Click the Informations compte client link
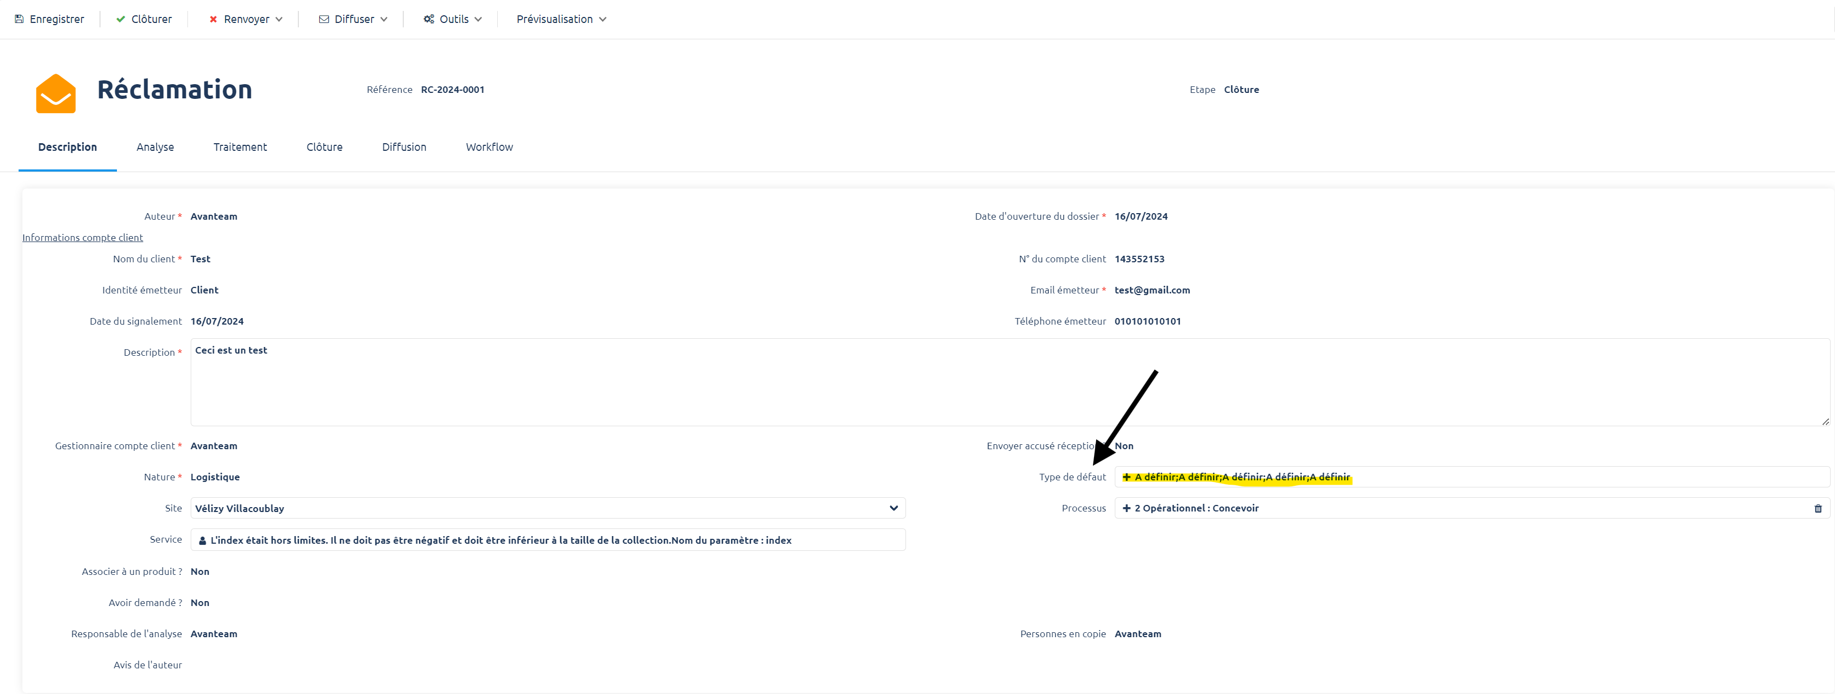Viewport: 1835px width, 694px height. (x=83, y=238)
